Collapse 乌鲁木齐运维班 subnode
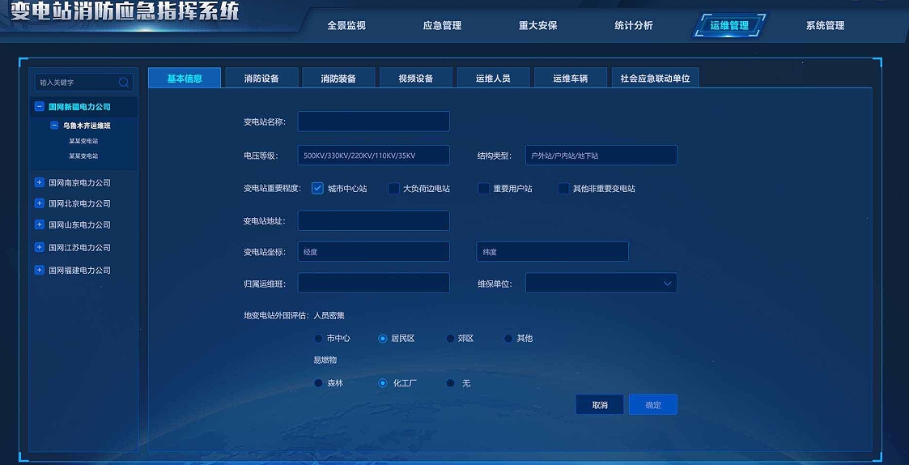Screen dimensions: 909x465 point(54,126)
